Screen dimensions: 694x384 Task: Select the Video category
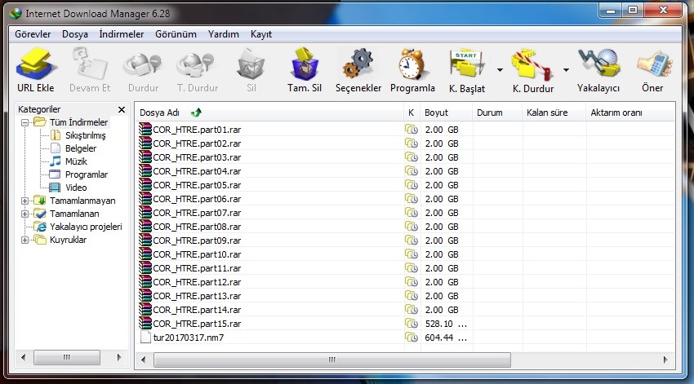coord(76,188)
